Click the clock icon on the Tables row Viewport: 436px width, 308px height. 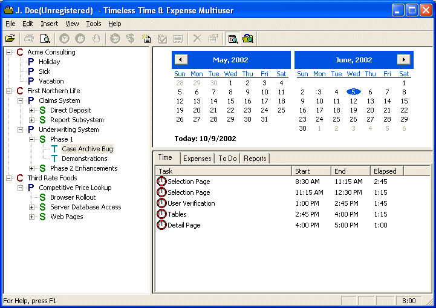point(161,214)
